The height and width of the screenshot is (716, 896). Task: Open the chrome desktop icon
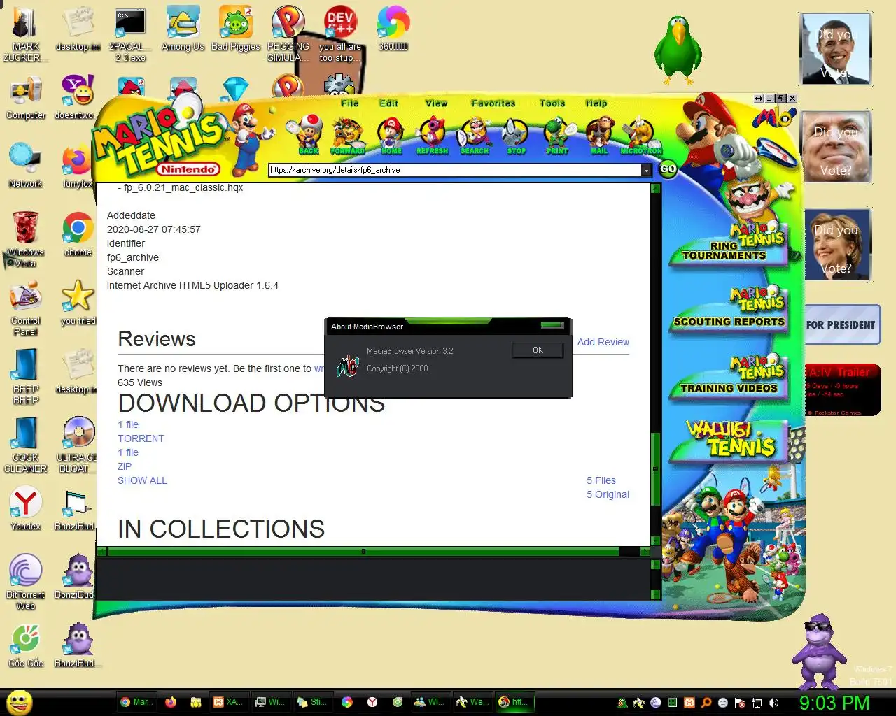(78, 234)
